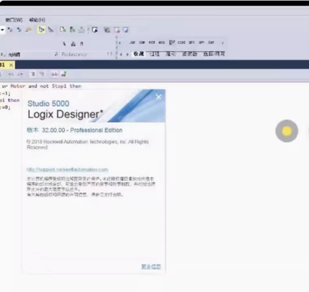Screen dimensions: 309x292
Task: Add the EOT instruction element
Action: pos(211,42)
